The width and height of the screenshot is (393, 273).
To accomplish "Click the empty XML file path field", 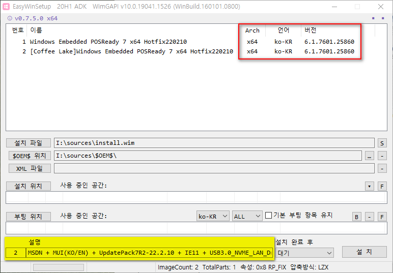I will [214, 168].
